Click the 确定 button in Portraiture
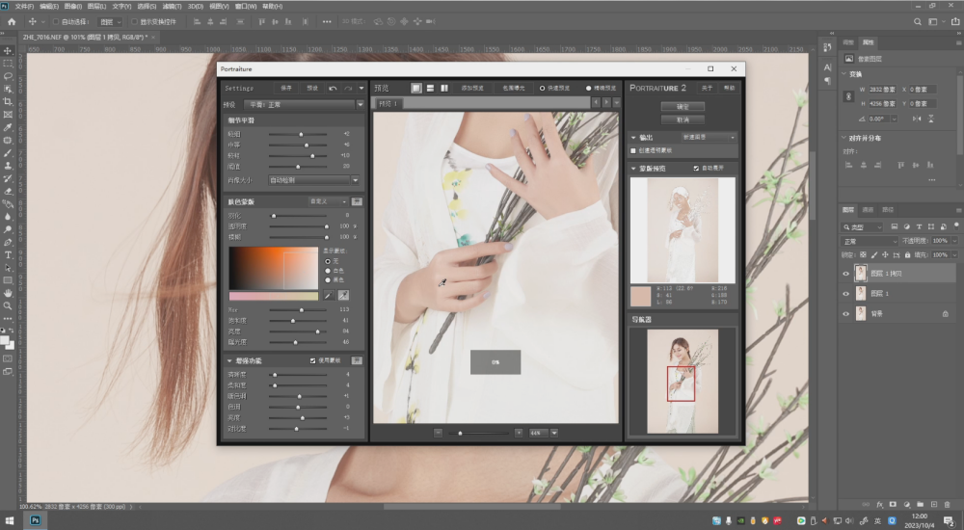This screenshot has width=964, height=530. [683, 106]
